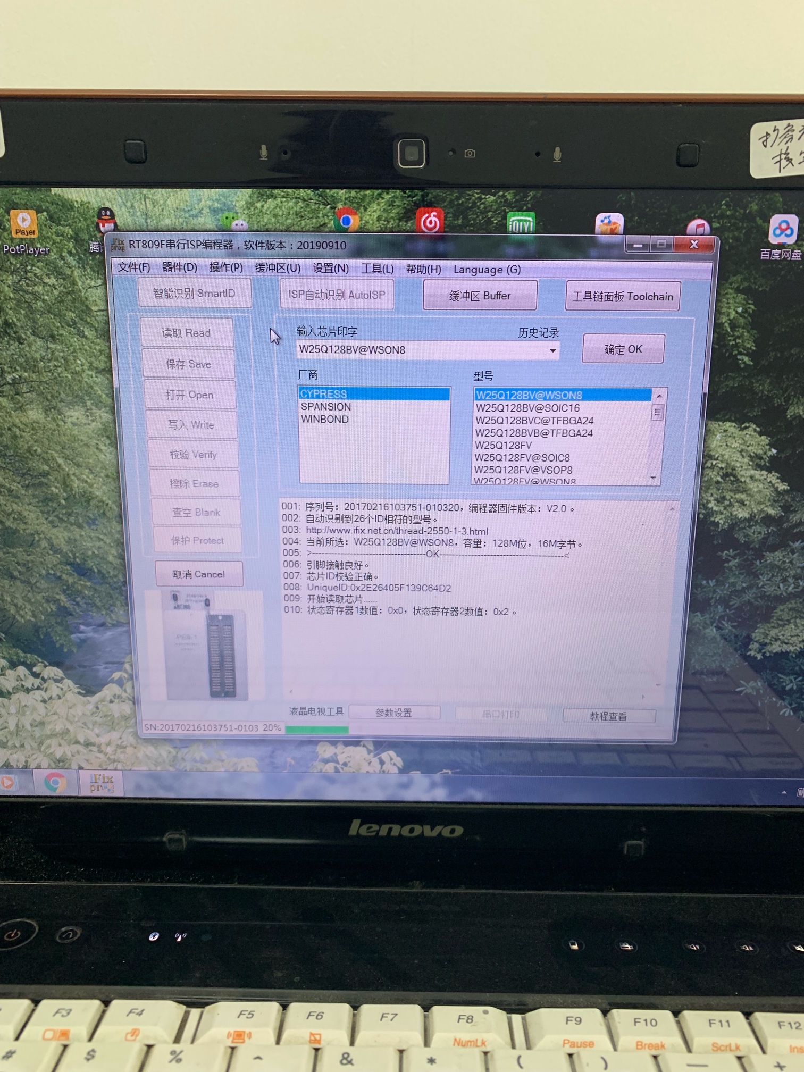Viewport: 804px width, 1072px height.
Task: Open the NetEase Music red desktop icon
Action: tap(430, 221)
